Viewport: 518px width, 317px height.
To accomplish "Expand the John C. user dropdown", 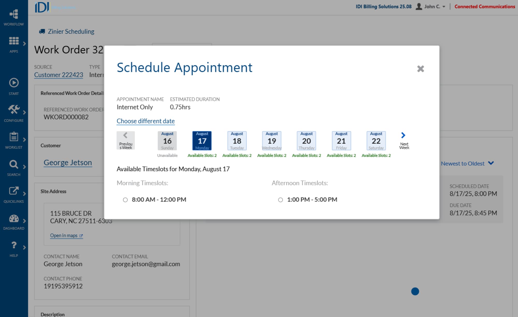I will 432,6.
